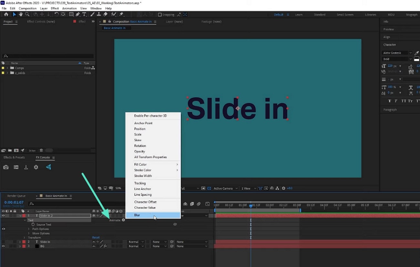Choose Position from the Animate menu
The image size is (420, 267).
[140, 129]
